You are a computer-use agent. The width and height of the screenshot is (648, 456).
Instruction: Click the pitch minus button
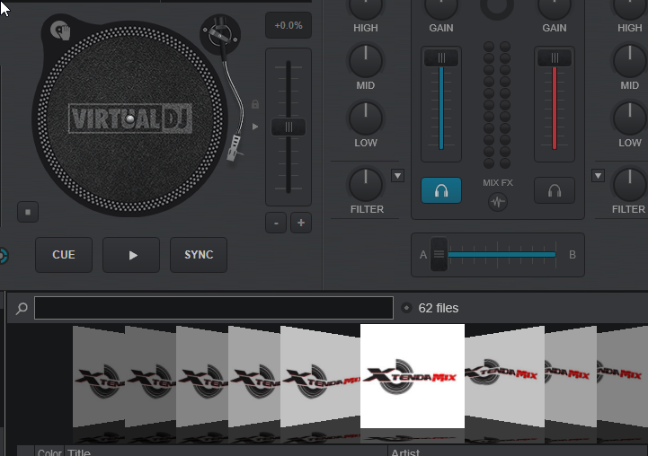(276, 223)
